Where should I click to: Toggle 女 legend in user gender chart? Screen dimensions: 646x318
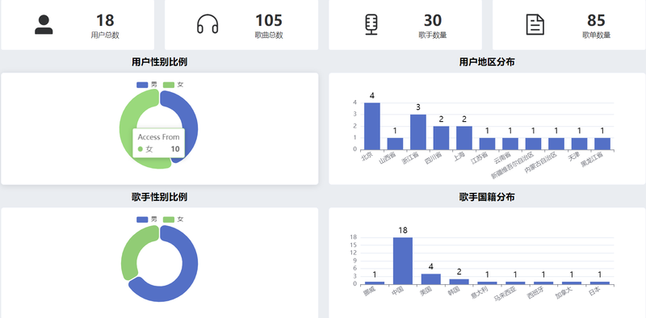[174, 85]
